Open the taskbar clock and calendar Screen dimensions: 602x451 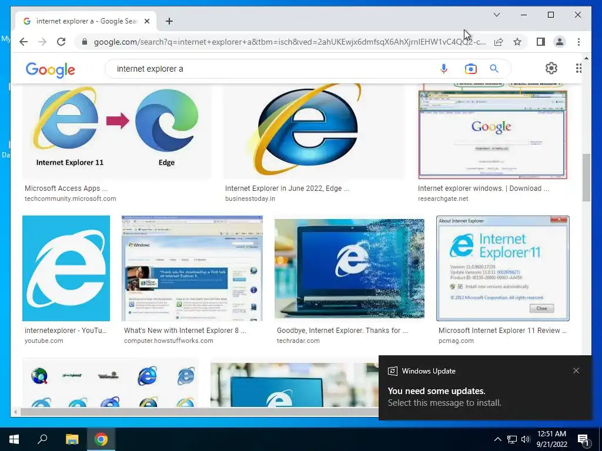pos(551,439)
